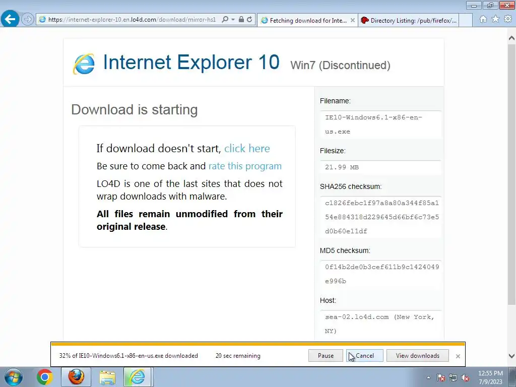The height and width of the screenshot is (387, 516).
Task: Launch Chrome from the taskbar
Action: (45, 377)
